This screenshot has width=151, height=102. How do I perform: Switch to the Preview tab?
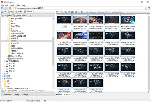click(59, 95)
